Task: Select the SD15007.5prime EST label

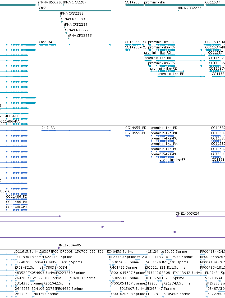Action: point(133,289)
